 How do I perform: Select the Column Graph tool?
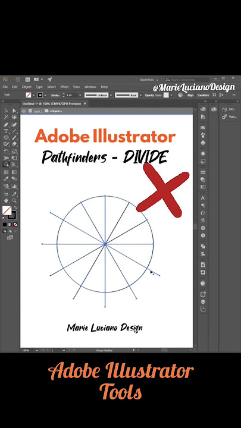pyautogui.click(x=14, y=187)
